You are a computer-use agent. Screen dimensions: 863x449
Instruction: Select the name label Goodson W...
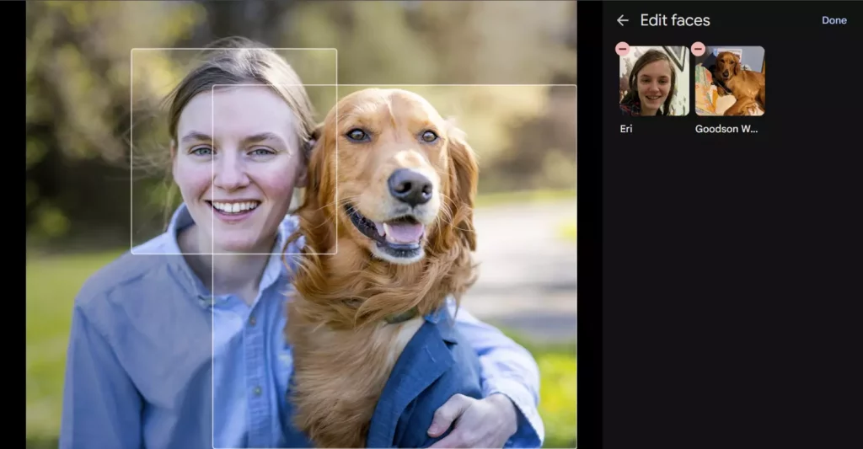[x=726, y=129]
